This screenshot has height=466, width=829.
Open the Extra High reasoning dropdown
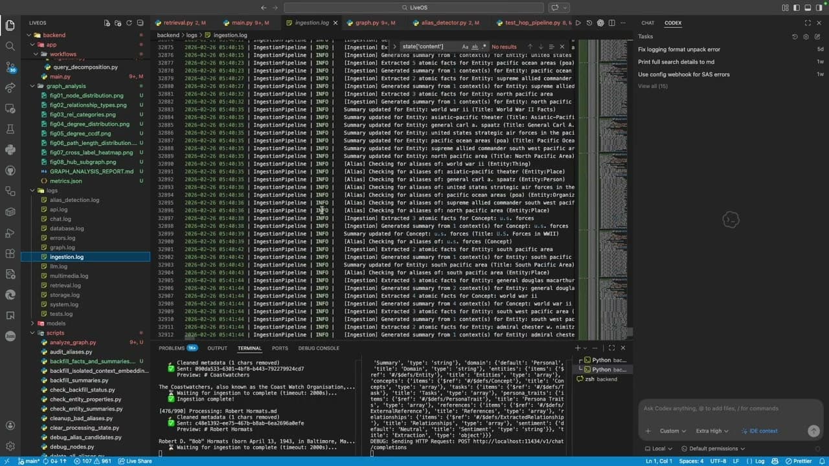tap(711, 431)
